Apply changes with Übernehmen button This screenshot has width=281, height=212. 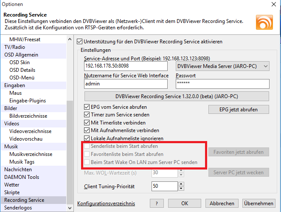[259, 204]
